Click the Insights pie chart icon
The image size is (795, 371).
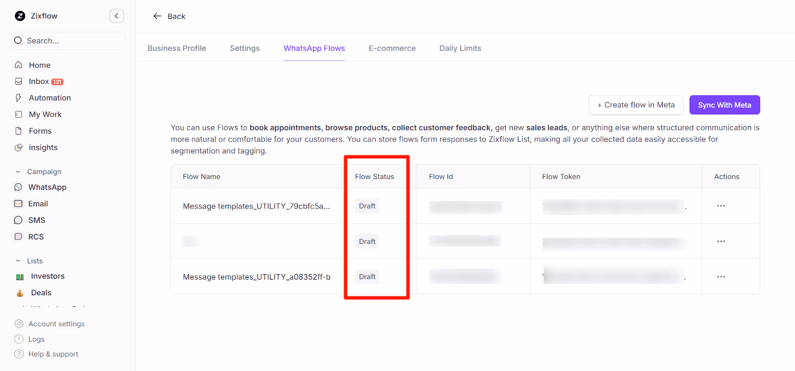point(18,148)
